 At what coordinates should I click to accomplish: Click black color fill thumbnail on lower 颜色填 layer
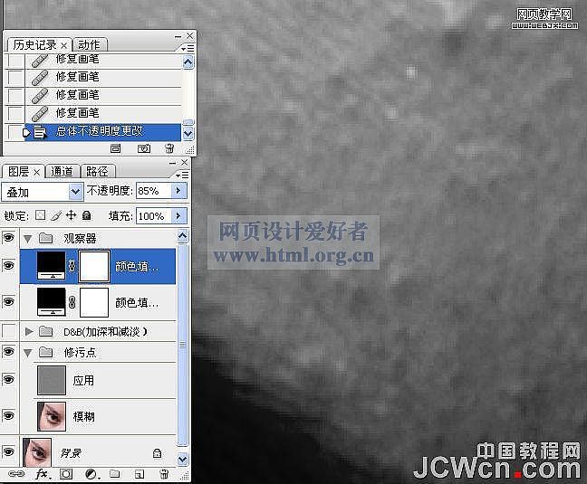click(x=52, y=302)
